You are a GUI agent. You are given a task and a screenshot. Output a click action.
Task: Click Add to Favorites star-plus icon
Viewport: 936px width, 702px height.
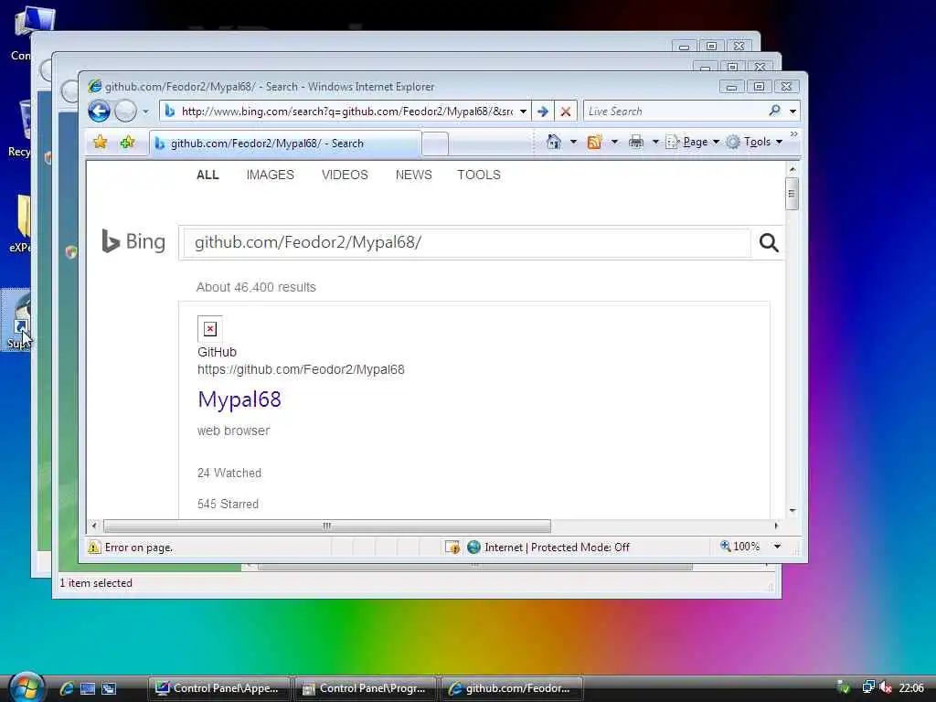127,142
